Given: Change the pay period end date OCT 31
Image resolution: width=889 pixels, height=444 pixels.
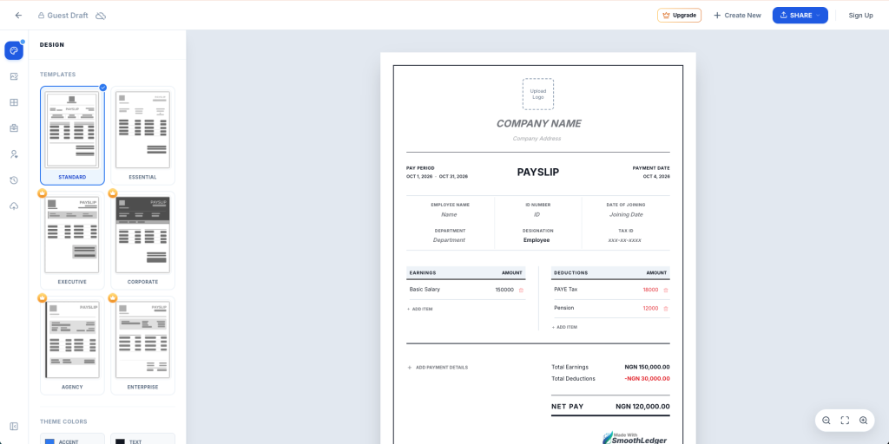Looking at the screenshot, I should tap(453, 177).
